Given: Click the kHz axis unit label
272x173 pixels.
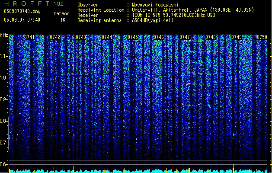Looking at the screenshot, I should point(4,35).
